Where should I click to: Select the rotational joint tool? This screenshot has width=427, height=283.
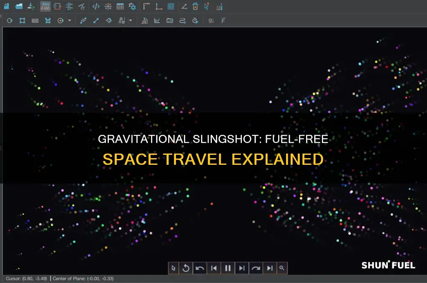(109, 21)
